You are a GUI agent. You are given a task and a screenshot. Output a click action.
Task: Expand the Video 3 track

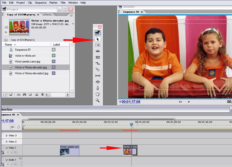coord(6,135)
